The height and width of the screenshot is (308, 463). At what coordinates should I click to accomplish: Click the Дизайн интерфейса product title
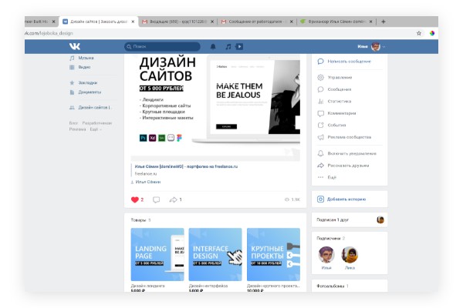(208, 286)
